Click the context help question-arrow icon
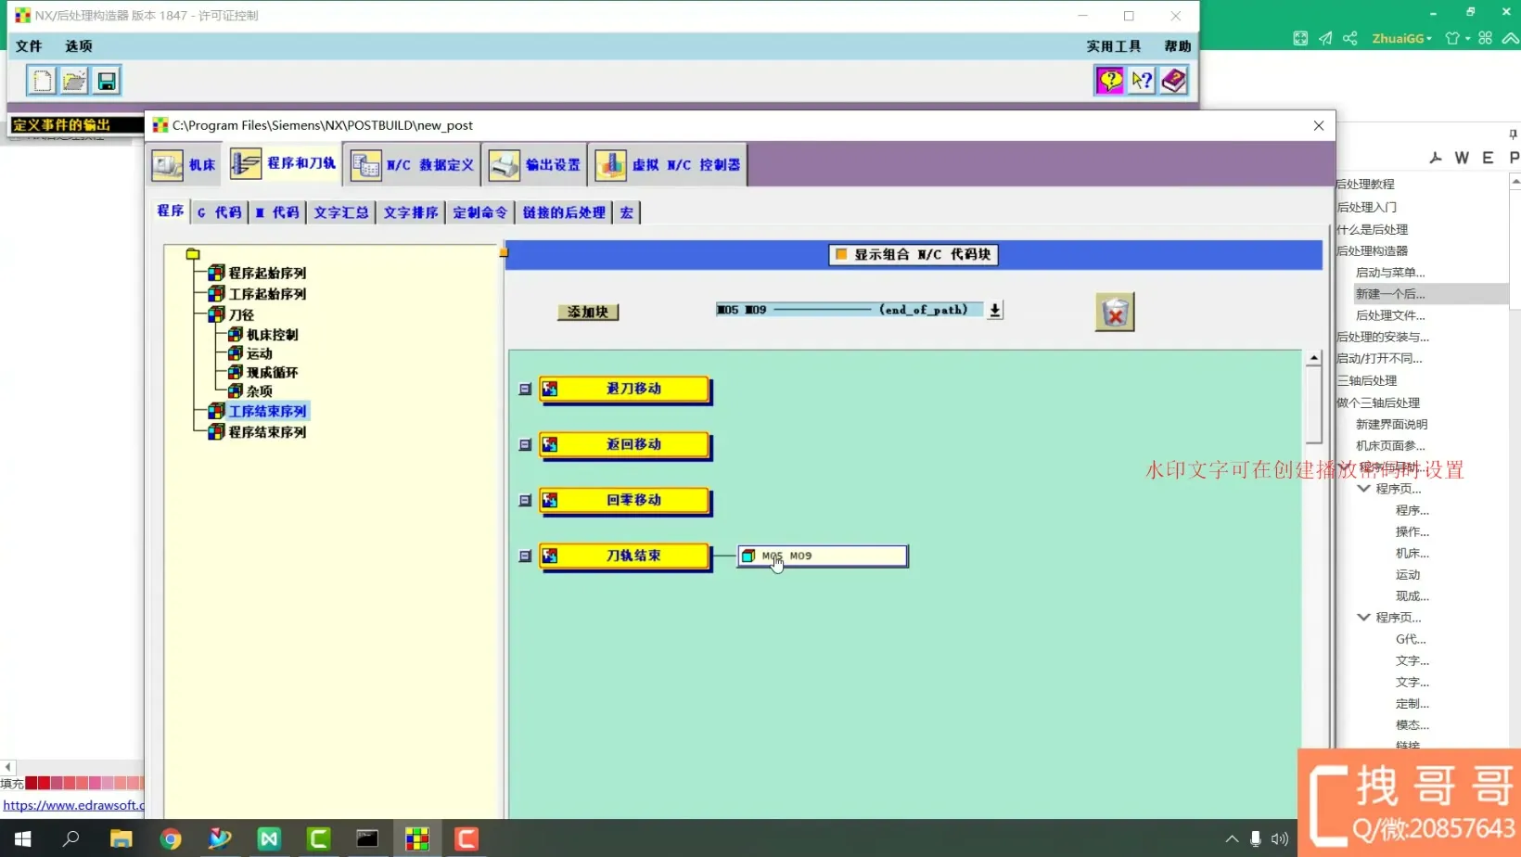This screenshot has height=857, width=1521. 1142,81
